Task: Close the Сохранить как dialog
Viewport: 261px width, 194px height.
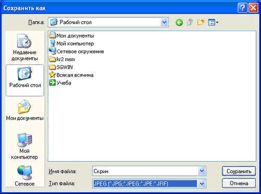Action: [253, 8]
